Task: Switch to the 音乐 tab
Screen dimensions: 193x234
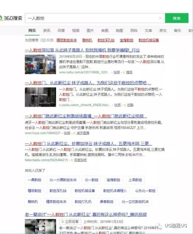Action: (x=177, y=31)
